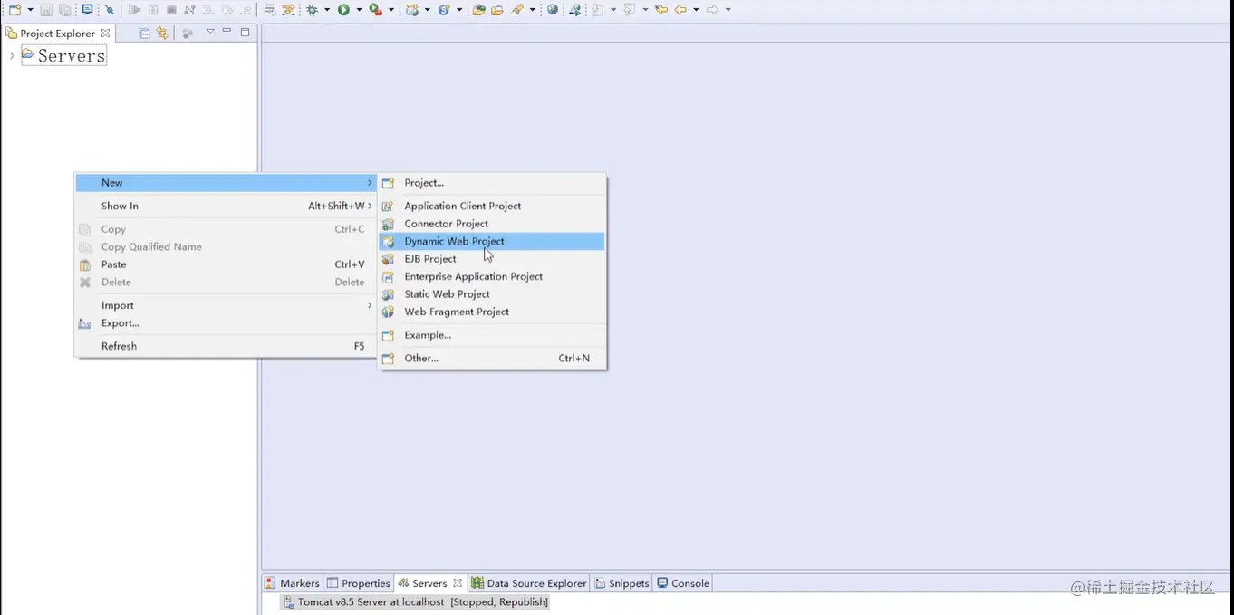Click the Open Web Browser globe icon
Image resolution: width=1234 pixels, height=615 pixels.
pyautogui.click(x=553, y=10)
